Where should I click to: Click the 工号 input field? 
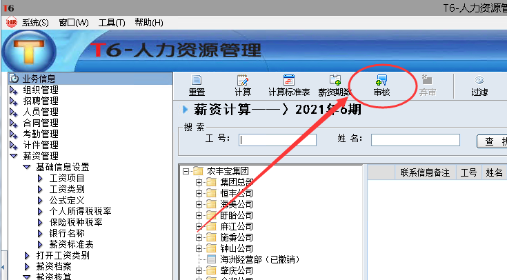277,140
